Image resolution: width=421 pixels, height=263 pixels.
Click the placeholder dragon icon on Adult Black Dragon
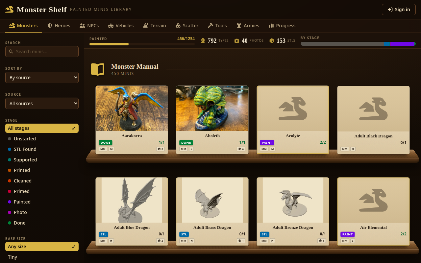(x=373, y=108)
